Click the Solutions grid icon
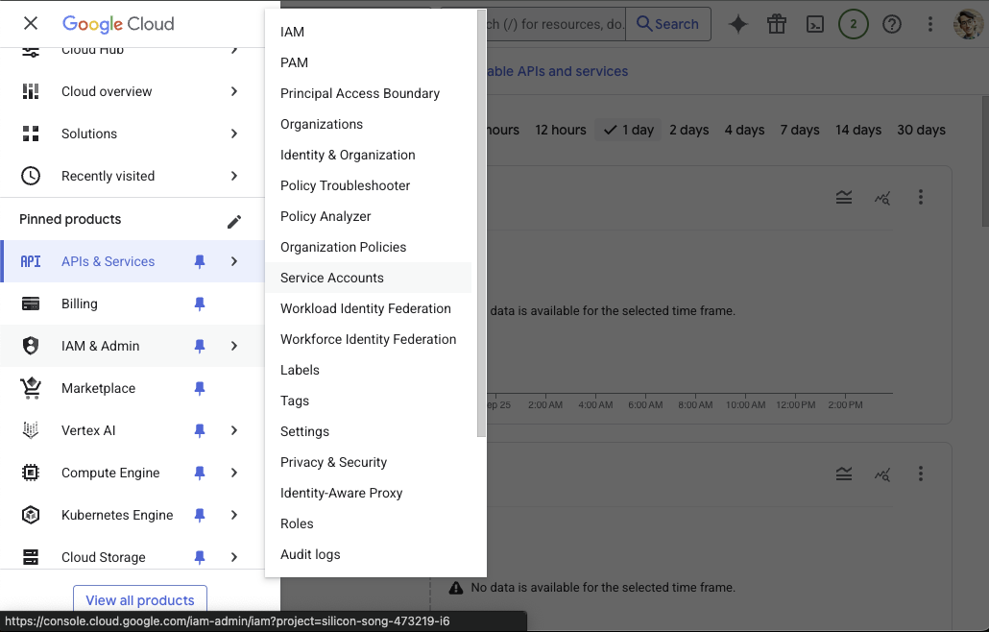This screenshot has width=989, height=632. point(31,134)
